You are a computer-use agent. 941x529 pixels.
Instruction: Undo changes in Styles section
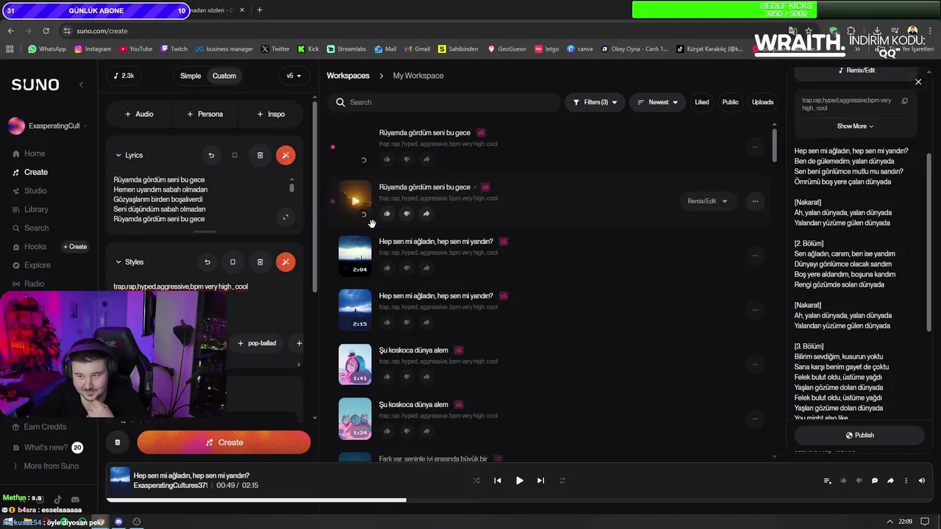pos(207,262)
